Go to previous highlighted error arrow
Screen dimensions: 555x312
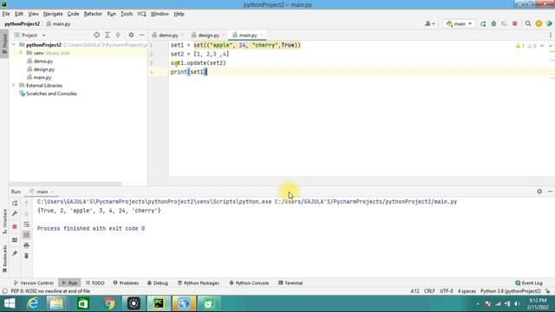click(x=542, y=46)
